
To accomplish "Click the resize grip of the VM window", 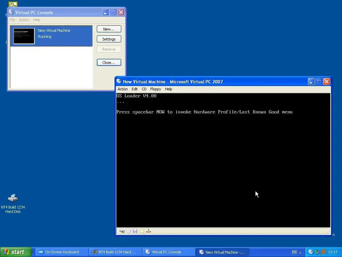I will 328,232.
